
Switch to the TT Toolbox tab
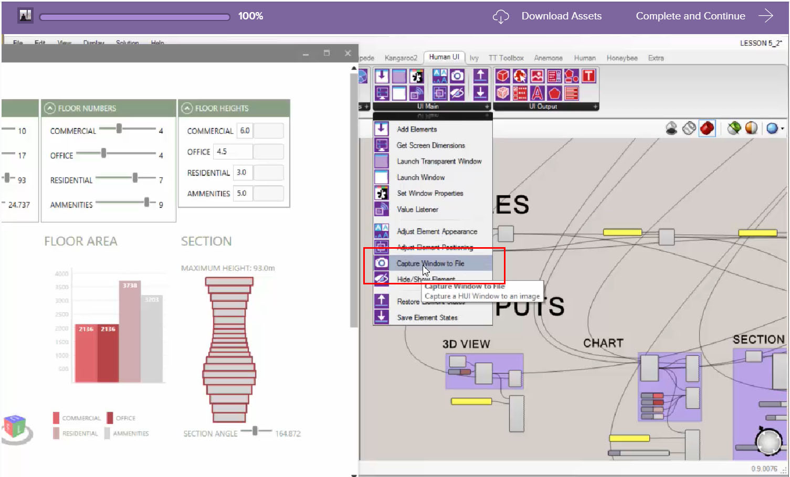506,58
